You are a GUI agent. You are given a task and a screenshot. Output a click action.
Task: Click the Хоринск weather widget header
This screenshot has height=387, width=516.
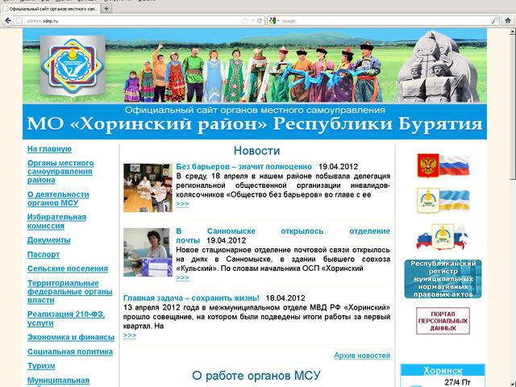click(443, 370)
